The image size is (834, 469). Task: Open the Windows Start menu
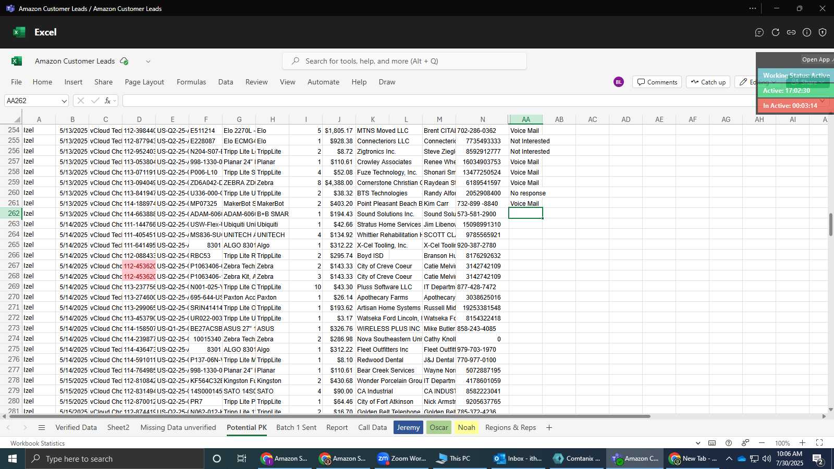13,459
